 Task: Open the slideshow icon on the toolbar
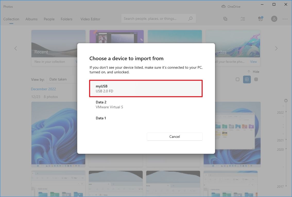(225, 19)
